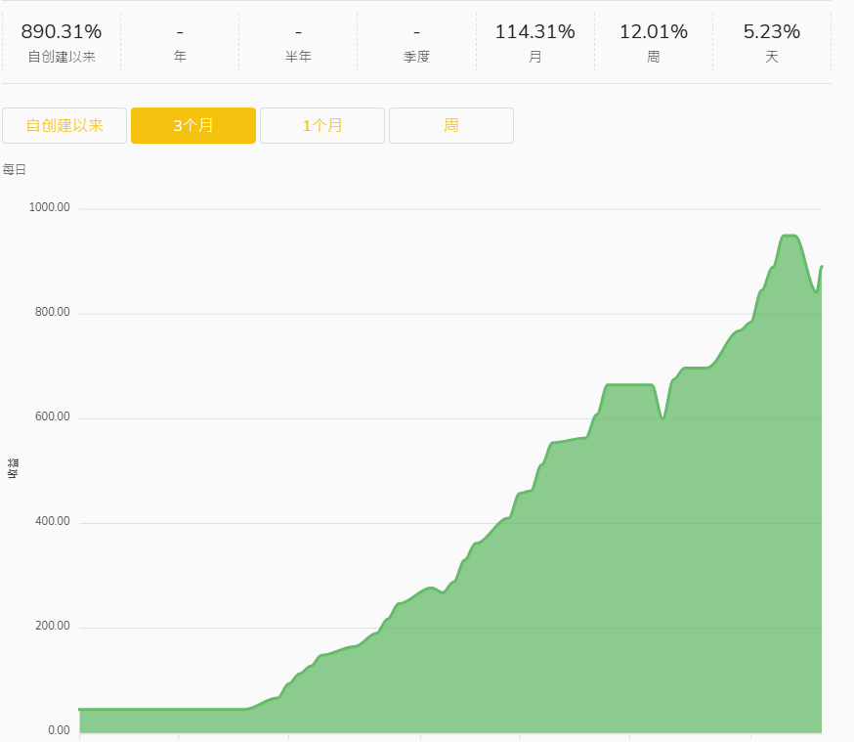Click the 每日 chart heading
The width and height of the screenshot is (854, 742).
(x=14, y=169)
